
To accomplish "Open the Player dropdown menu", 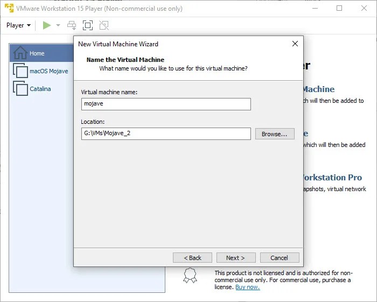I will [18, 25].
